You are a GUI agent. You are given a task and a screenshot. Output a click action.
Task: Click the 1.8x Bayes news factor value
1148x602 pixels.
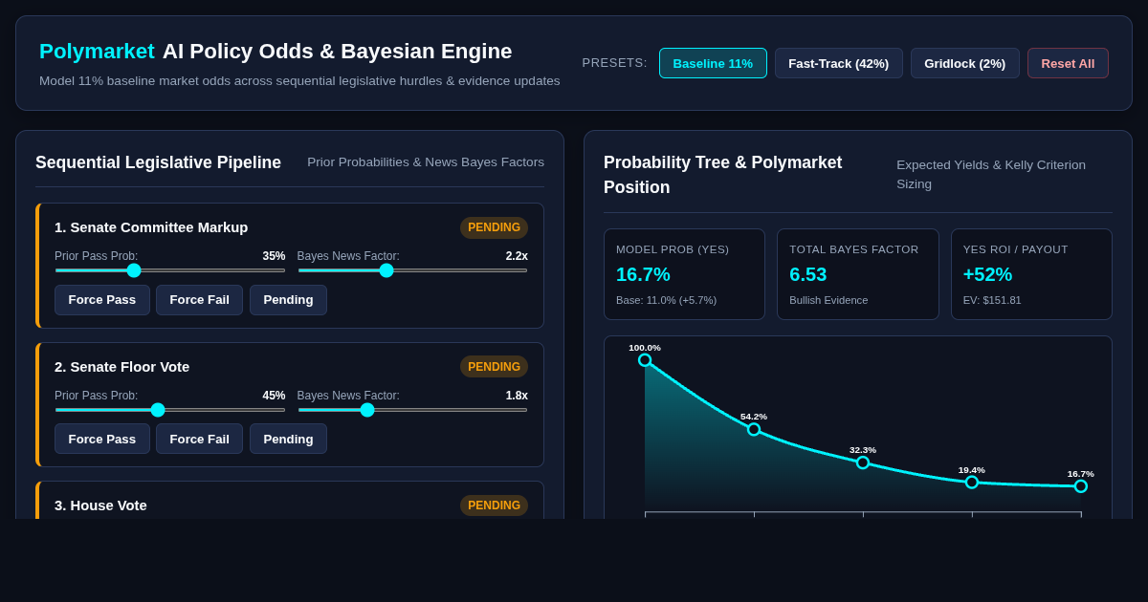pos(517,396)
